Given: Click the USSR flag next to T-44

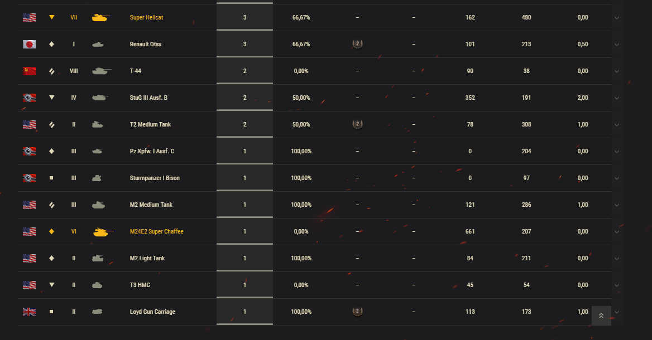Looking at the screenshot, I should [x=29, y=71].
